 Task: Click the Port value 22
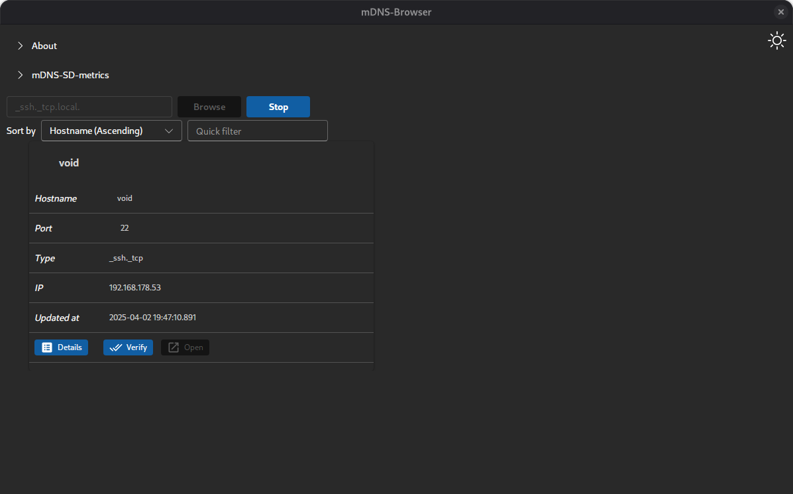(x=125, y=227)
